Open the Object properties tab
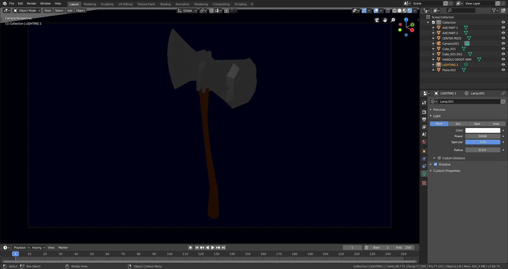 (x=424, y=151)
